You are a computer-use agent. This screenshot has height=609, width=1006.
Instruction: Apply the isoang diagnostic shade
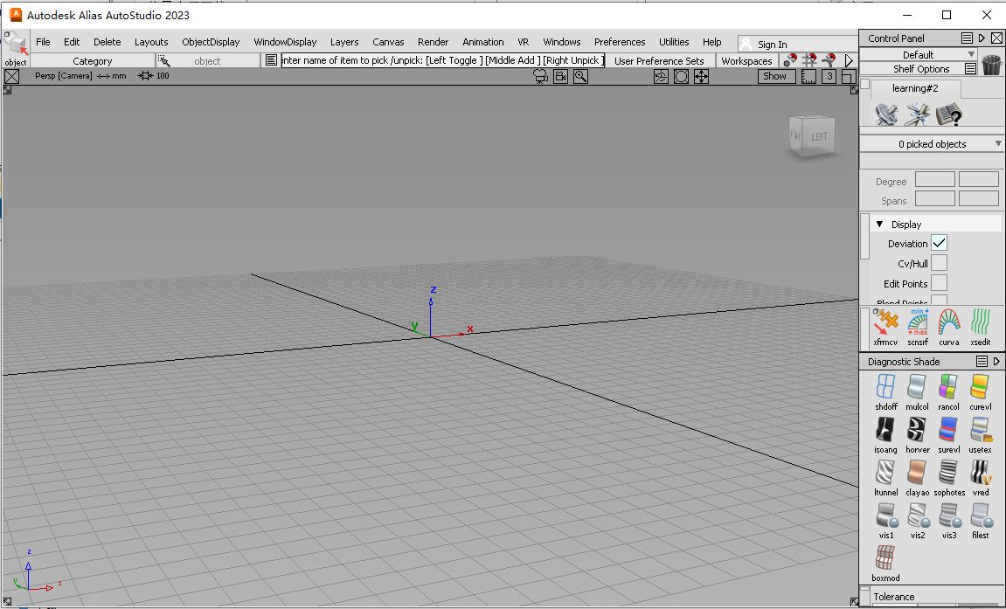[x=885, y=431]
